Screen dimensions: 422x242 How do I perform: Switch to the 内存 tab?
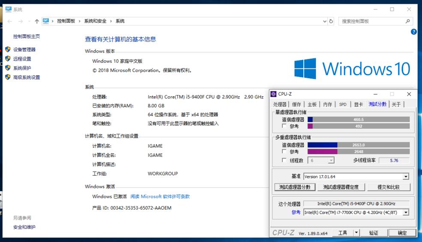[x=328, y=104]
